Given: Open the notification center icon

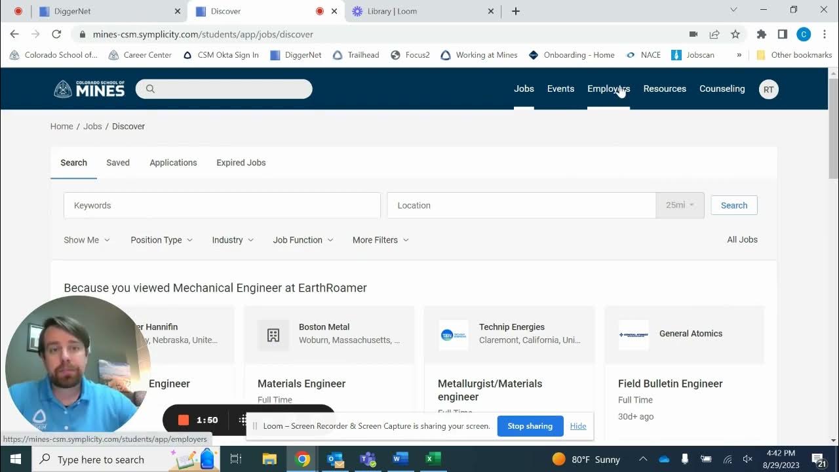Looking at the screenshot, I should click(x=819, y=460).
